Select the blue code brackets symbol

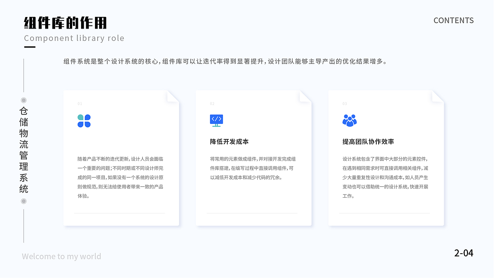coord(217,119)
